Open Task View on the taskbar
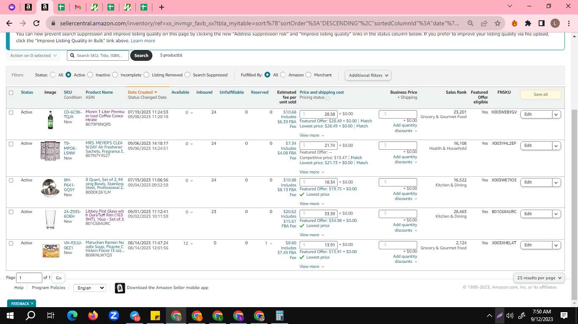The image size is (578, 324). coord(51,315)
